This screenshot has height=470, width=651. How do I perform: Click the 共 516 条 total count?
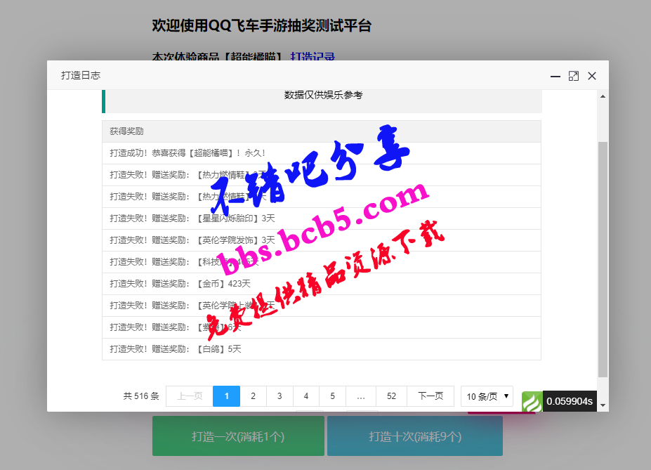coord(141,396)
